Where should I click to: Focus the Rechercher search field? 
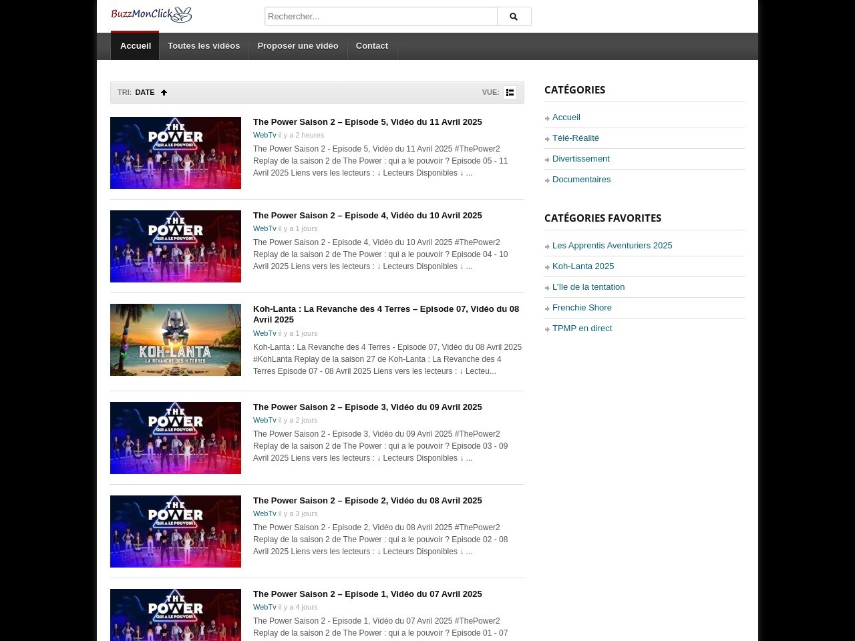381,17
